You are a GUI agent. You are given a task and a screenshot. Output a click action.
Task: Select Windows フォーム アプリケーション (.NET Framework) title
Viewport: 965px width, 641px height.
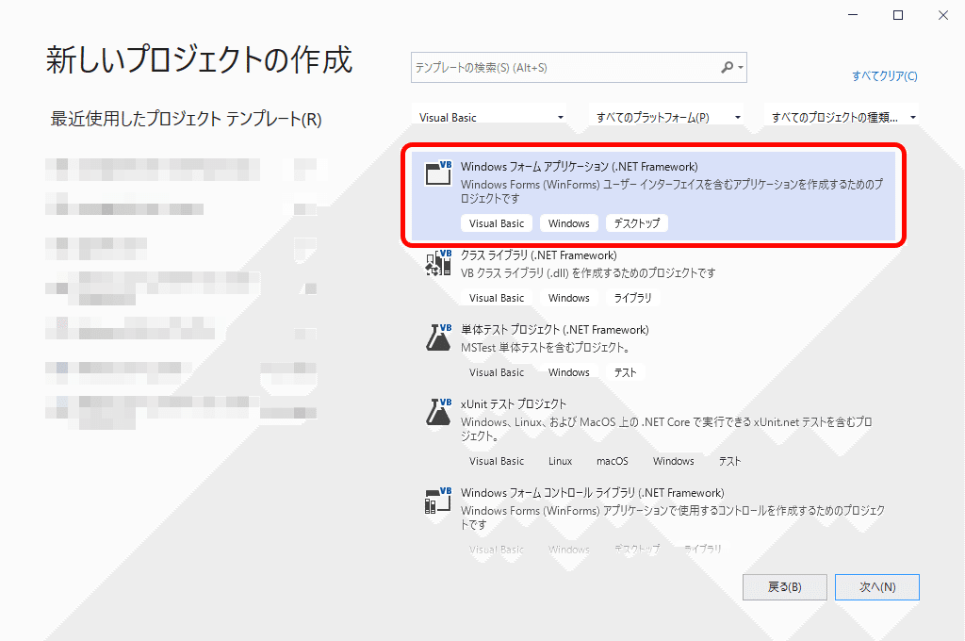coord(580,167)
